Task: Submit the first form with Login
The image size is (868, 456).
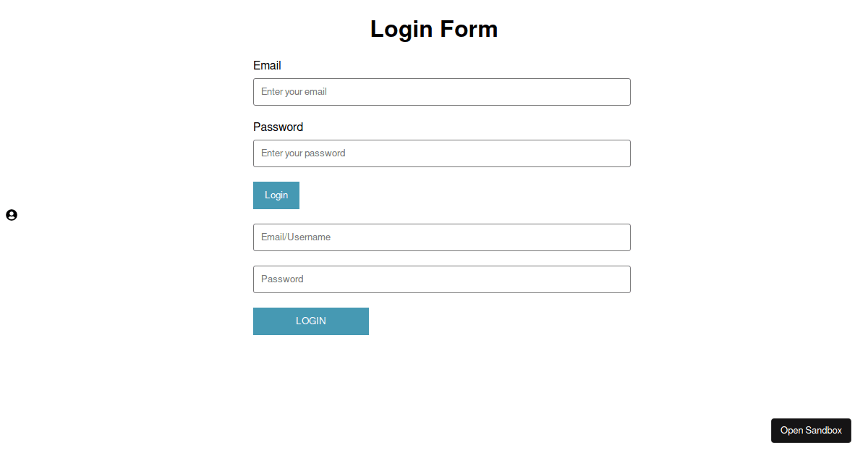Action: [276, 195]
